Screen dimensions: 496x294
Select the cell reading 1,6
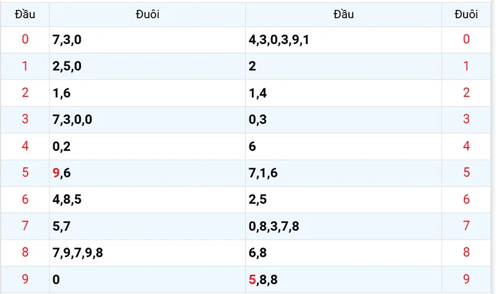pos(62,93)
